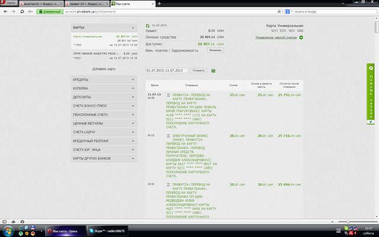Click the Добавить карту link
Image resolution: width=379 pixels, height=237 pixels.
coord(104,69)
